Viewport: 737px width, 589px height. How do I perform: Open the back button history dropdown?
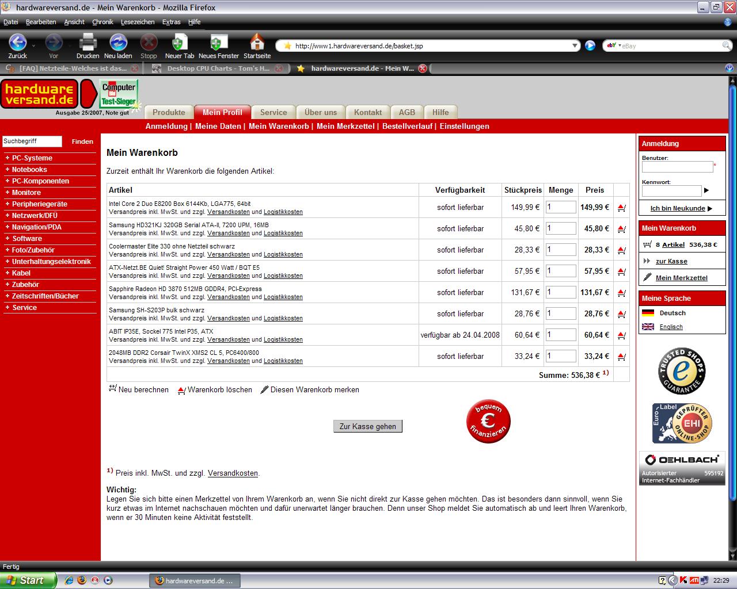point(33,45)
